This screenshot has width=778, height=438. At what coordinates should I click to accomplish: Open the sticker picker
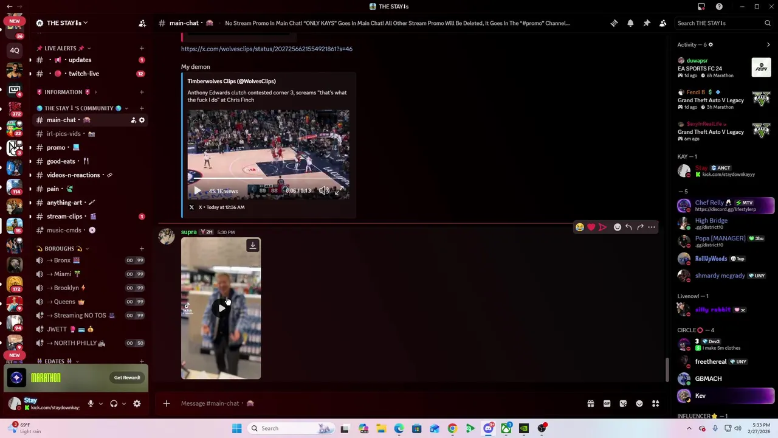623,403
